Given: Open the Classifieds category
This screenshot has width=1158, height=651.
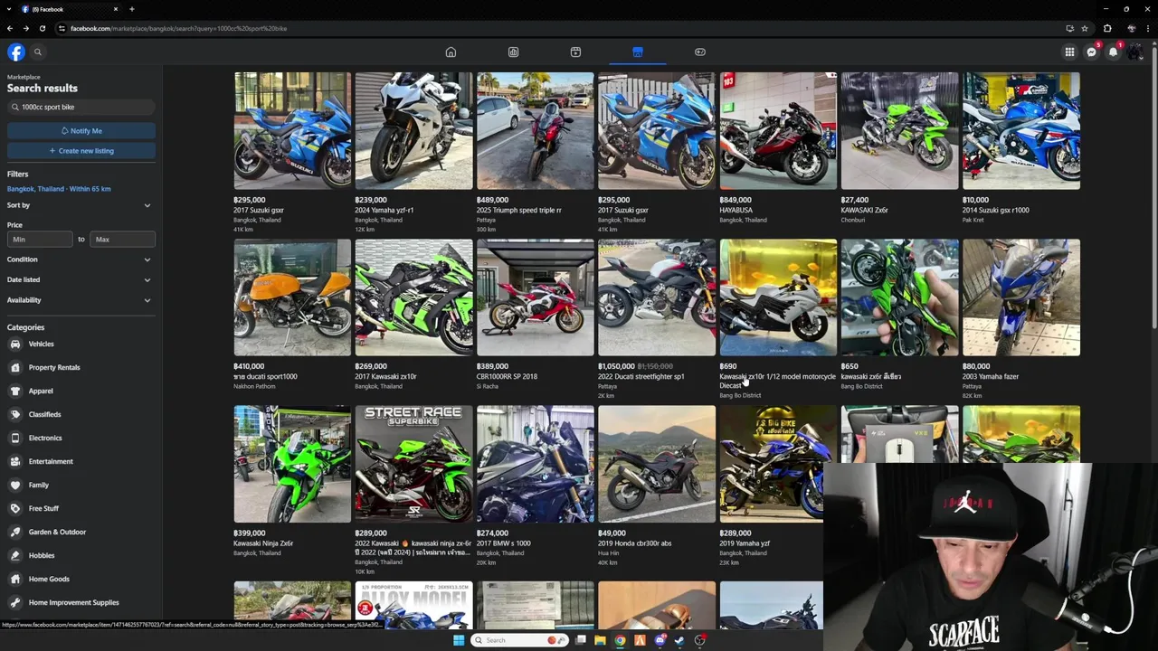Looking at the screenshot, I should (81, 415).
